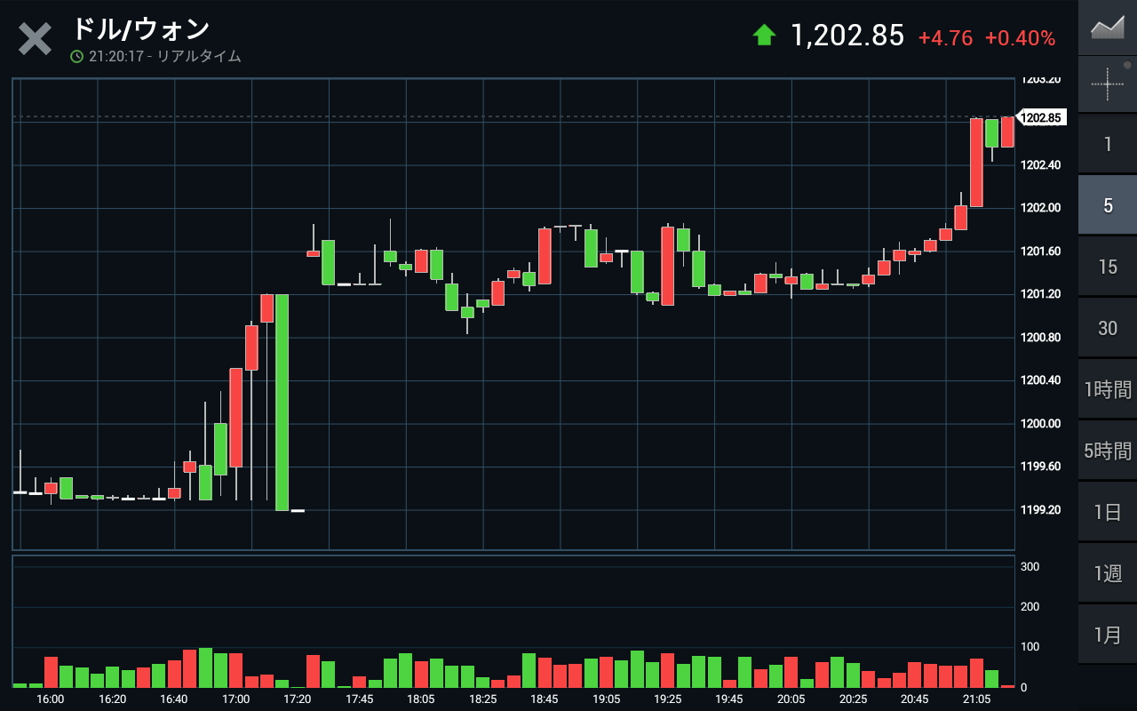Viewport: 1137px width, 711px height.
Task: Click the 1,202.85 price in header
Action: (847, 36)
